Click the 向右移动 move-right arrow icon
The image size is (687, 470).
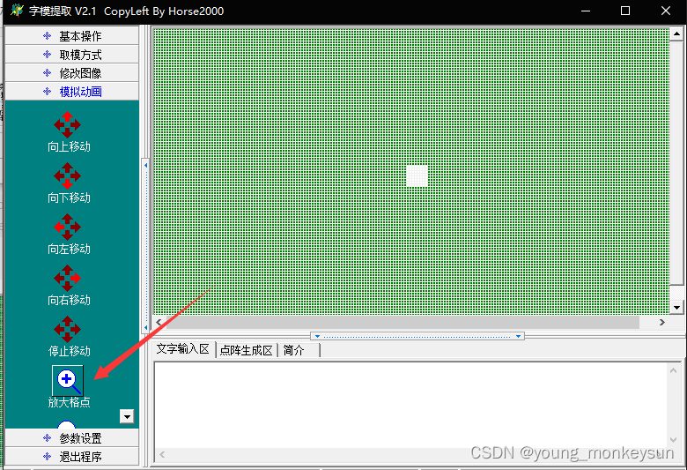tap(67, 279)
